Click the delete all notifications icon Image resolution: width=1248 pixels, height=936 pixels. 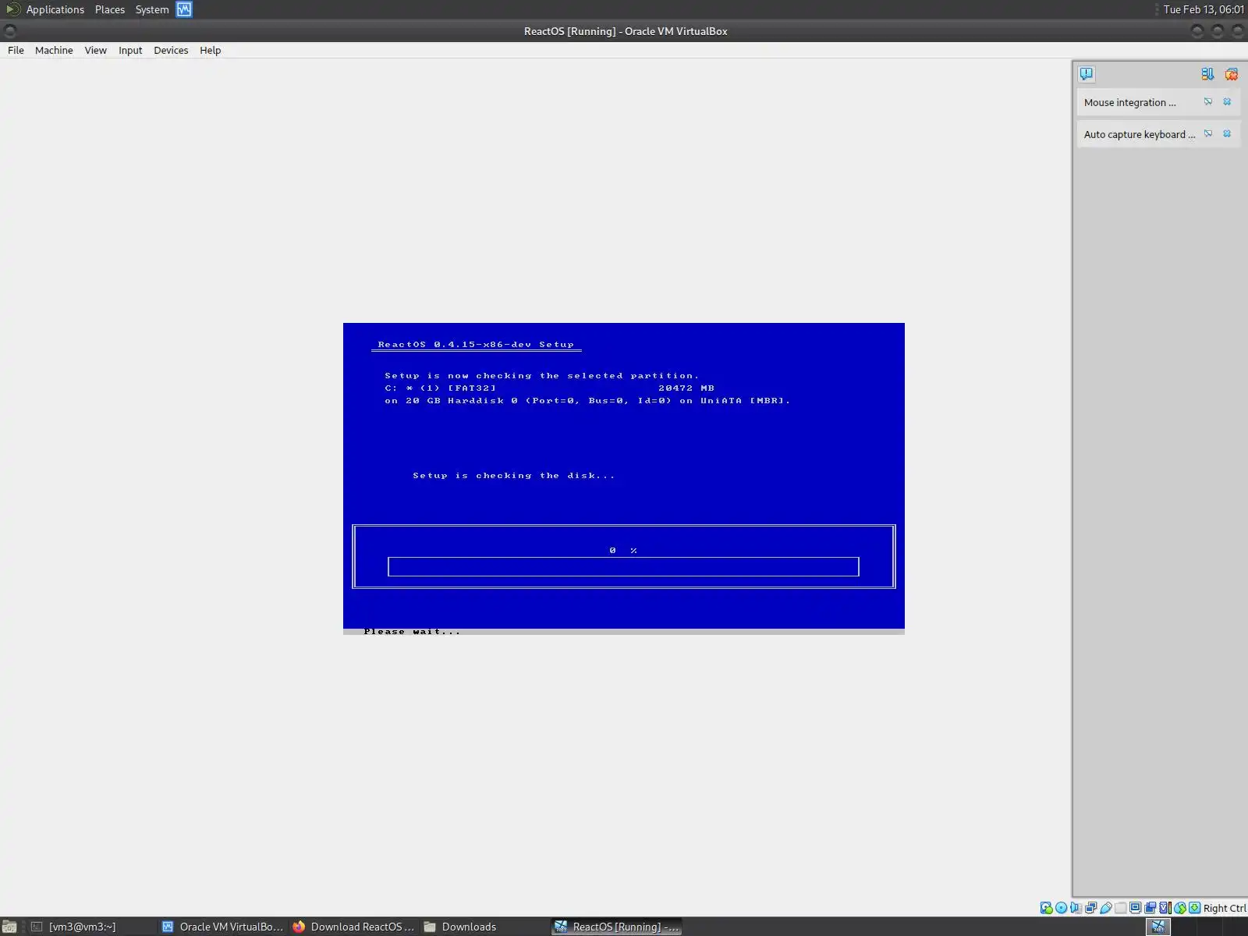click(1232, 74)
